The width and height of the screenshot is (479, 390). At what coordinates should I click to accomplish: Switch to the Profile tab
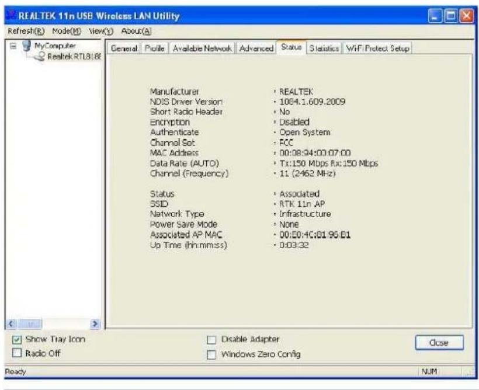[155, 48]
